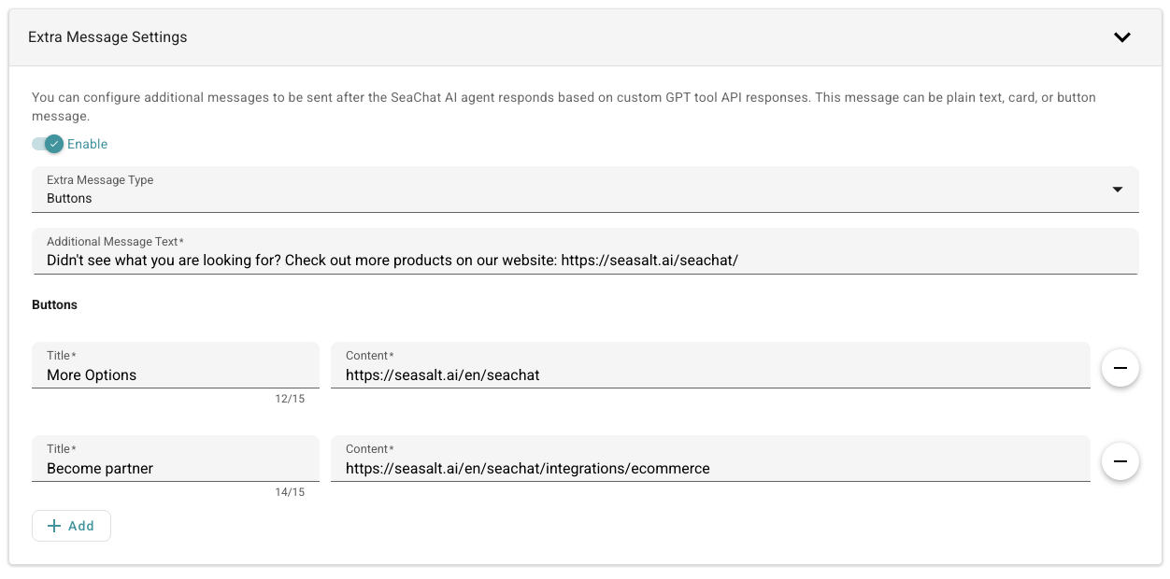The height and width of the screenshot is (579, 1170).
Task: Collapse panel using the header chevron icon
Action: tap(1122, 37)
